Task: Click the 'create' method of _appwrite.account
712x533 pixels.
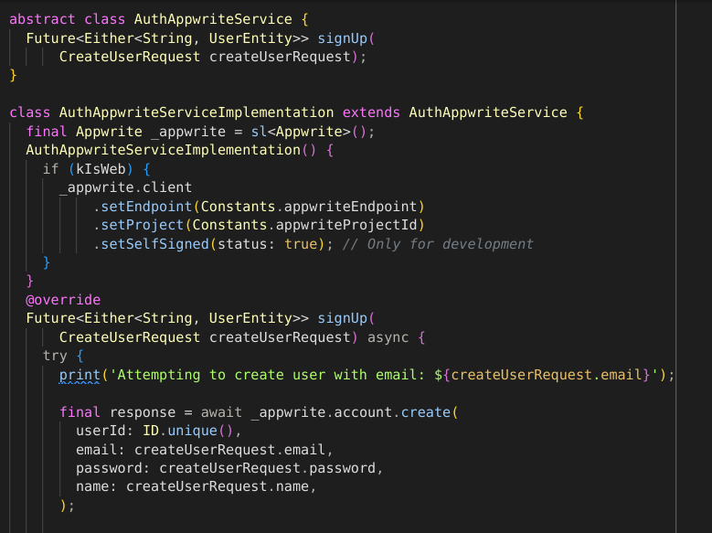Action: [x=426, y=412]
